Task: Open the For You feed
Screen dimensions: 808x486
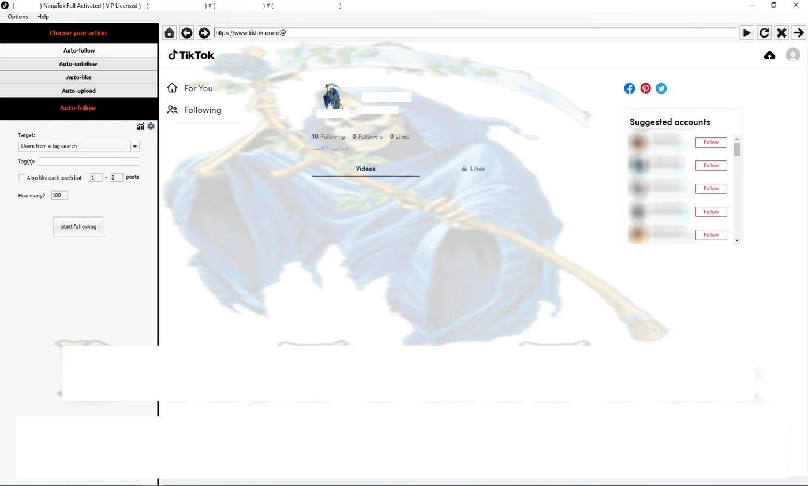Action: (190, 88)
